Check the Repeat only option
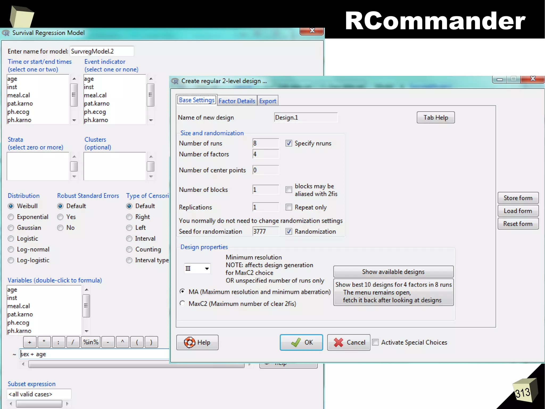The height and width of the screenshot is (409, 545). [x=289, y=207]
